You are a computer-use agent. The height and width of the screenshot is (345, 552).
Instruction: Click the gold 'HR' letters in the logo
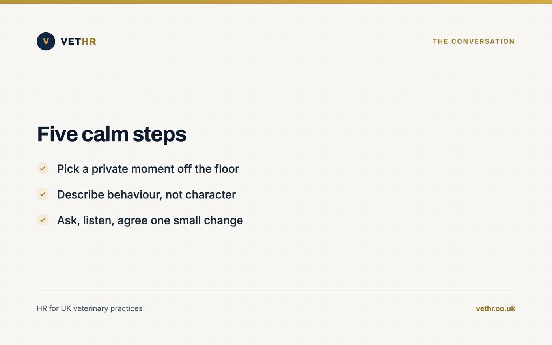click(x=89, y=41)
